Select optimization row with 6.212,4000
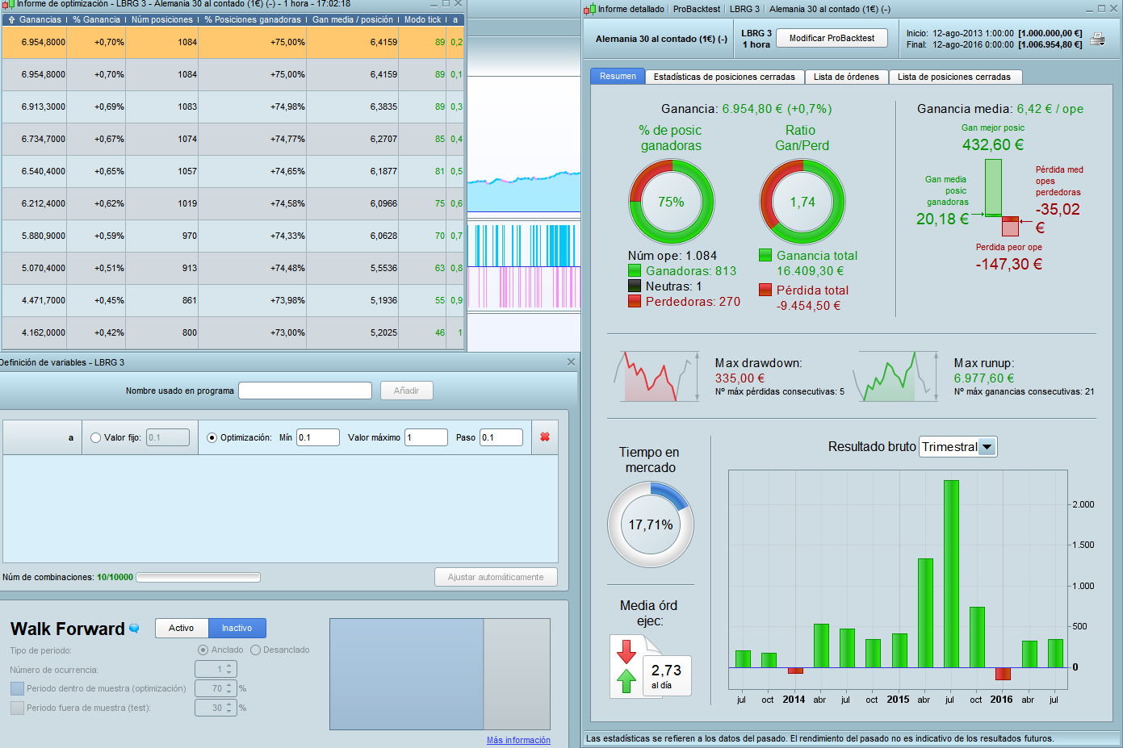Image resolution: width=1123 pixels, height=748 pixels. click(x=233, y=203)
